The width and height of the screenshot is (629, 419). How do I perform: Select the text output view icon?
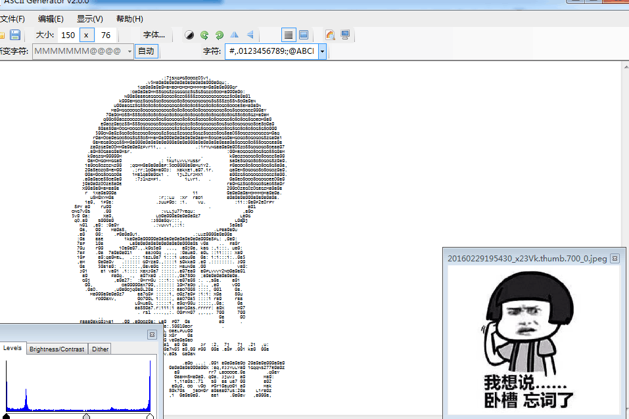tap(289, 35)
